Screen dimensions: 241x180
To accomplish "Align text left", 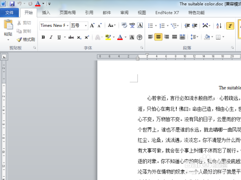I will (x=150, y=37).
